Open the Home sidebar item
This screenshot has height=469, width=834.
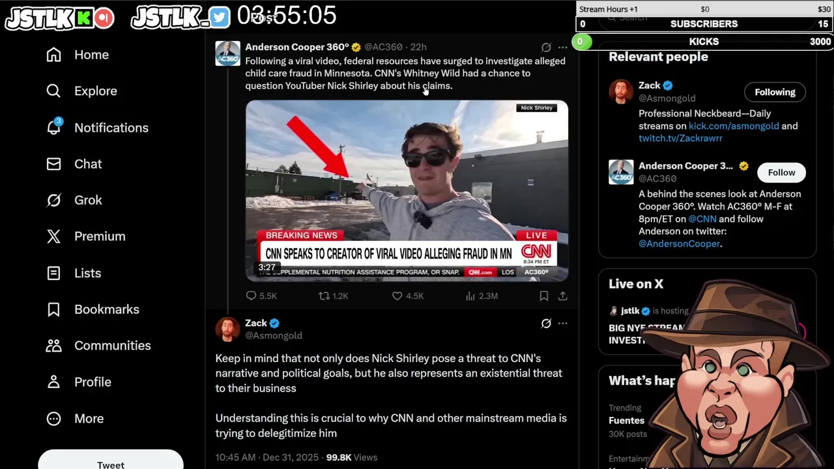(x=78, y=55)
